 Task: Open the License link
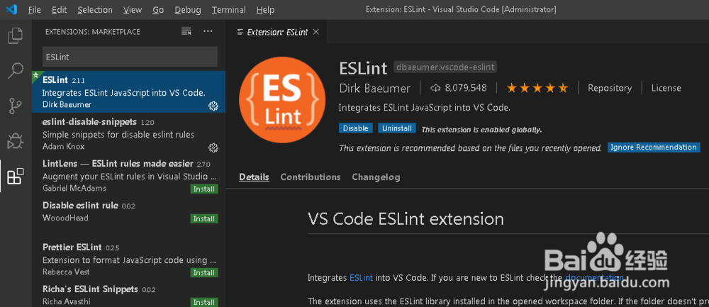666,88
